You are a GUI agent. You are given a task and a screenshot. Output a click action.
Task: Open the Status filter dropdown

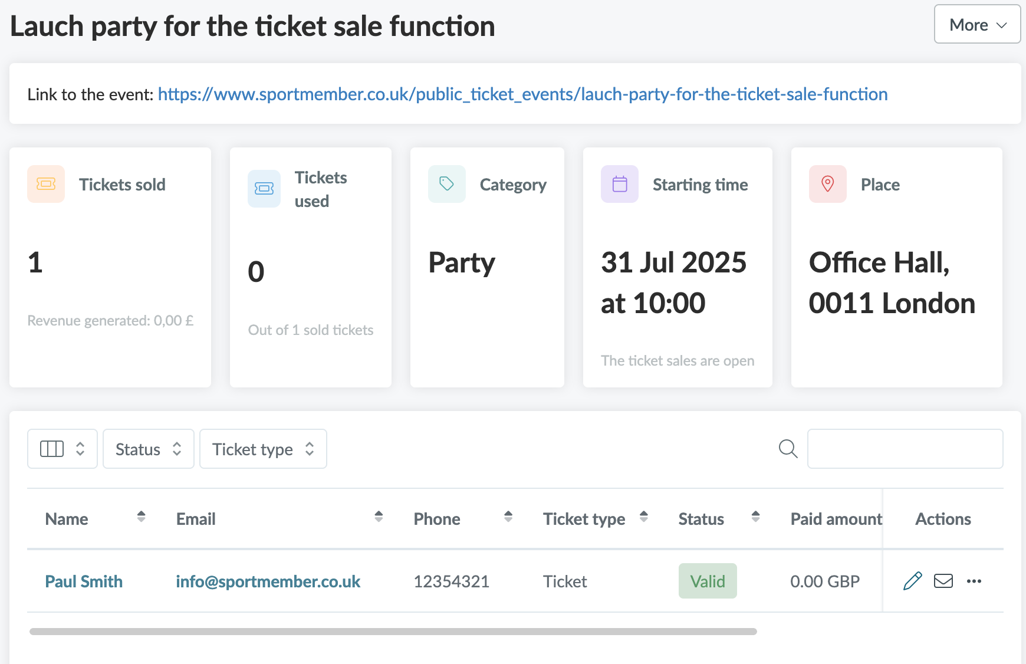149,449
